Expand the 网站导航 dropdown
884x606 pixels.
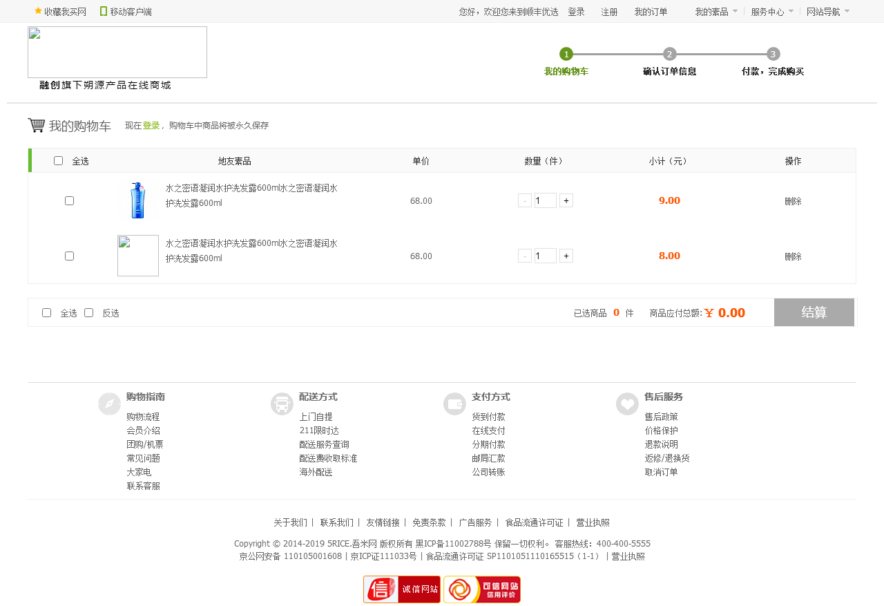[x=827, y=12]
